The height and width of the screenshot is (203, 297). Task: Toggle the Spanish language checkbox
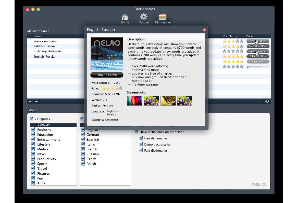point(83,139)
